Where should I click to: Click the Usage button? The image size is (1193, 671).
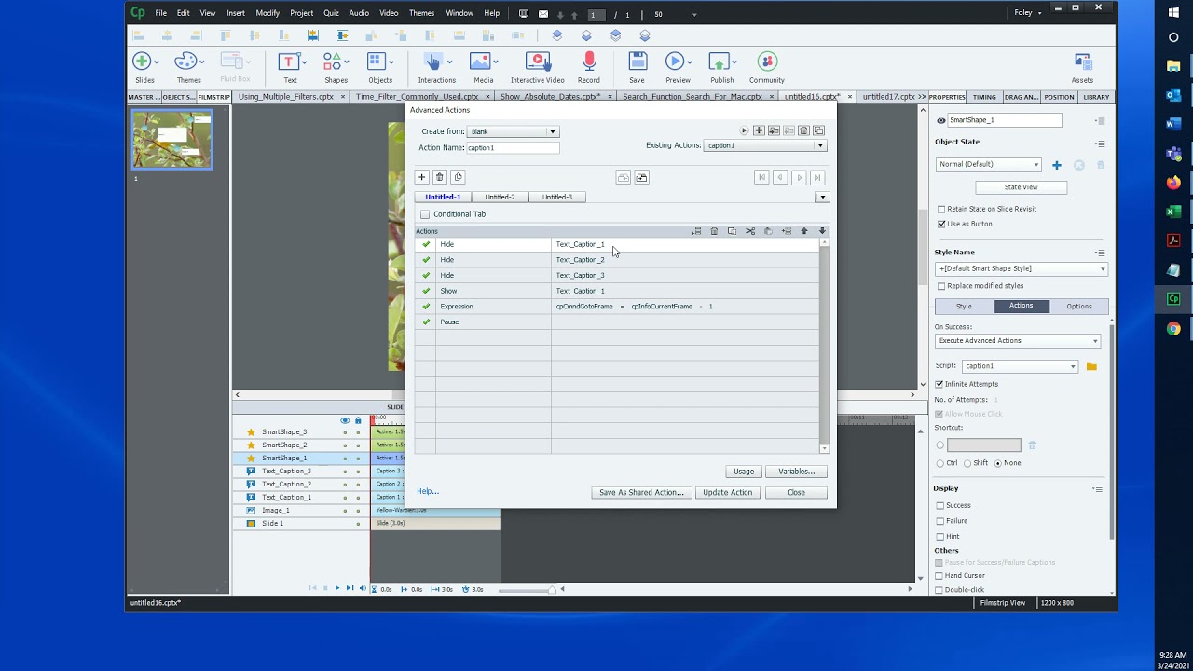[744, 471]
